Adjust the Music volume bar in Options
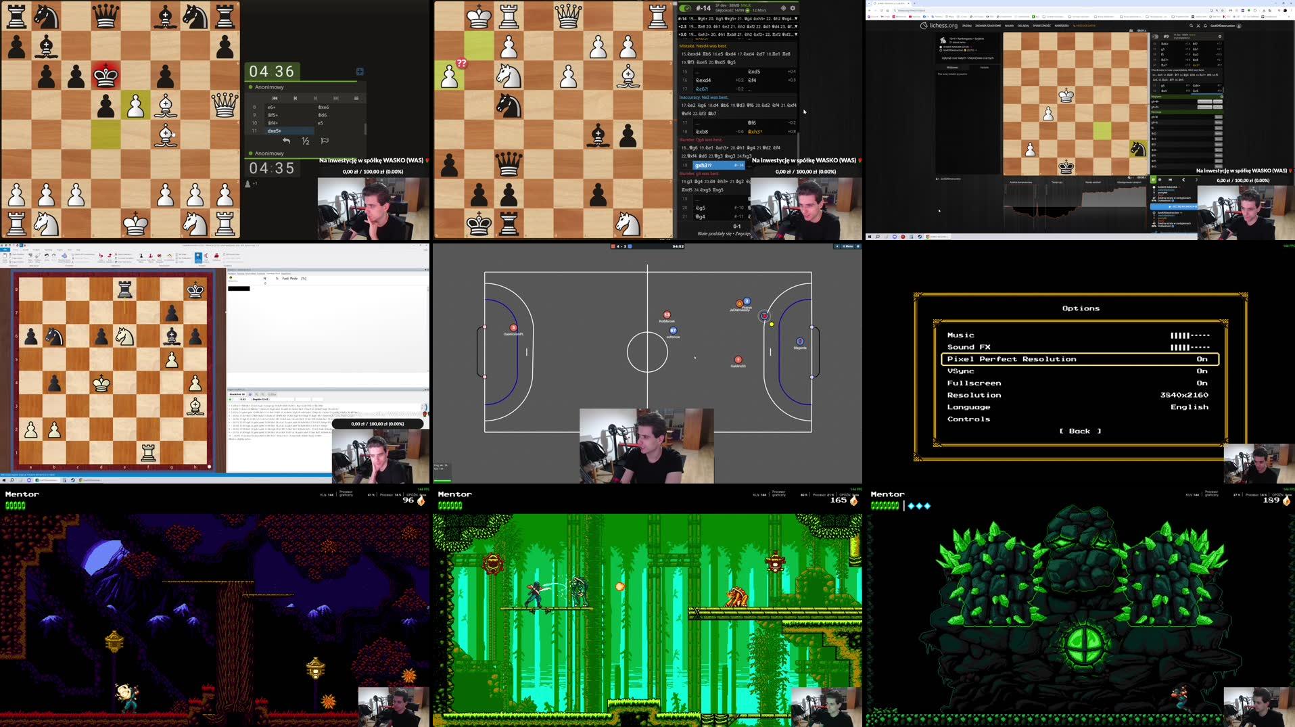The image size is (1295, 727). click(x=1190, y=335)
